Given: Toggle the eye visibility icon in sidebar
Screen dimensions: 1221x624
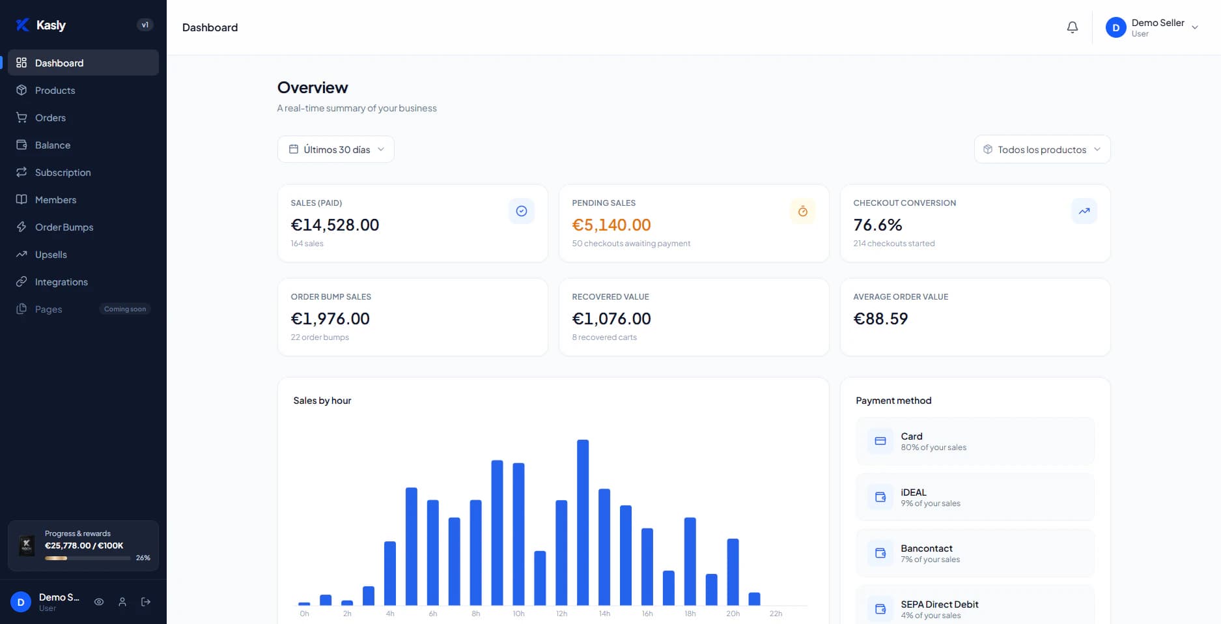Looking at the screenshot, I should (99, 602).
